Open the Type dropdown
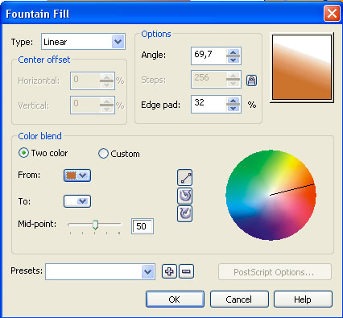Image resolution: width=343 pixels, height=318 pixels. 83,42
